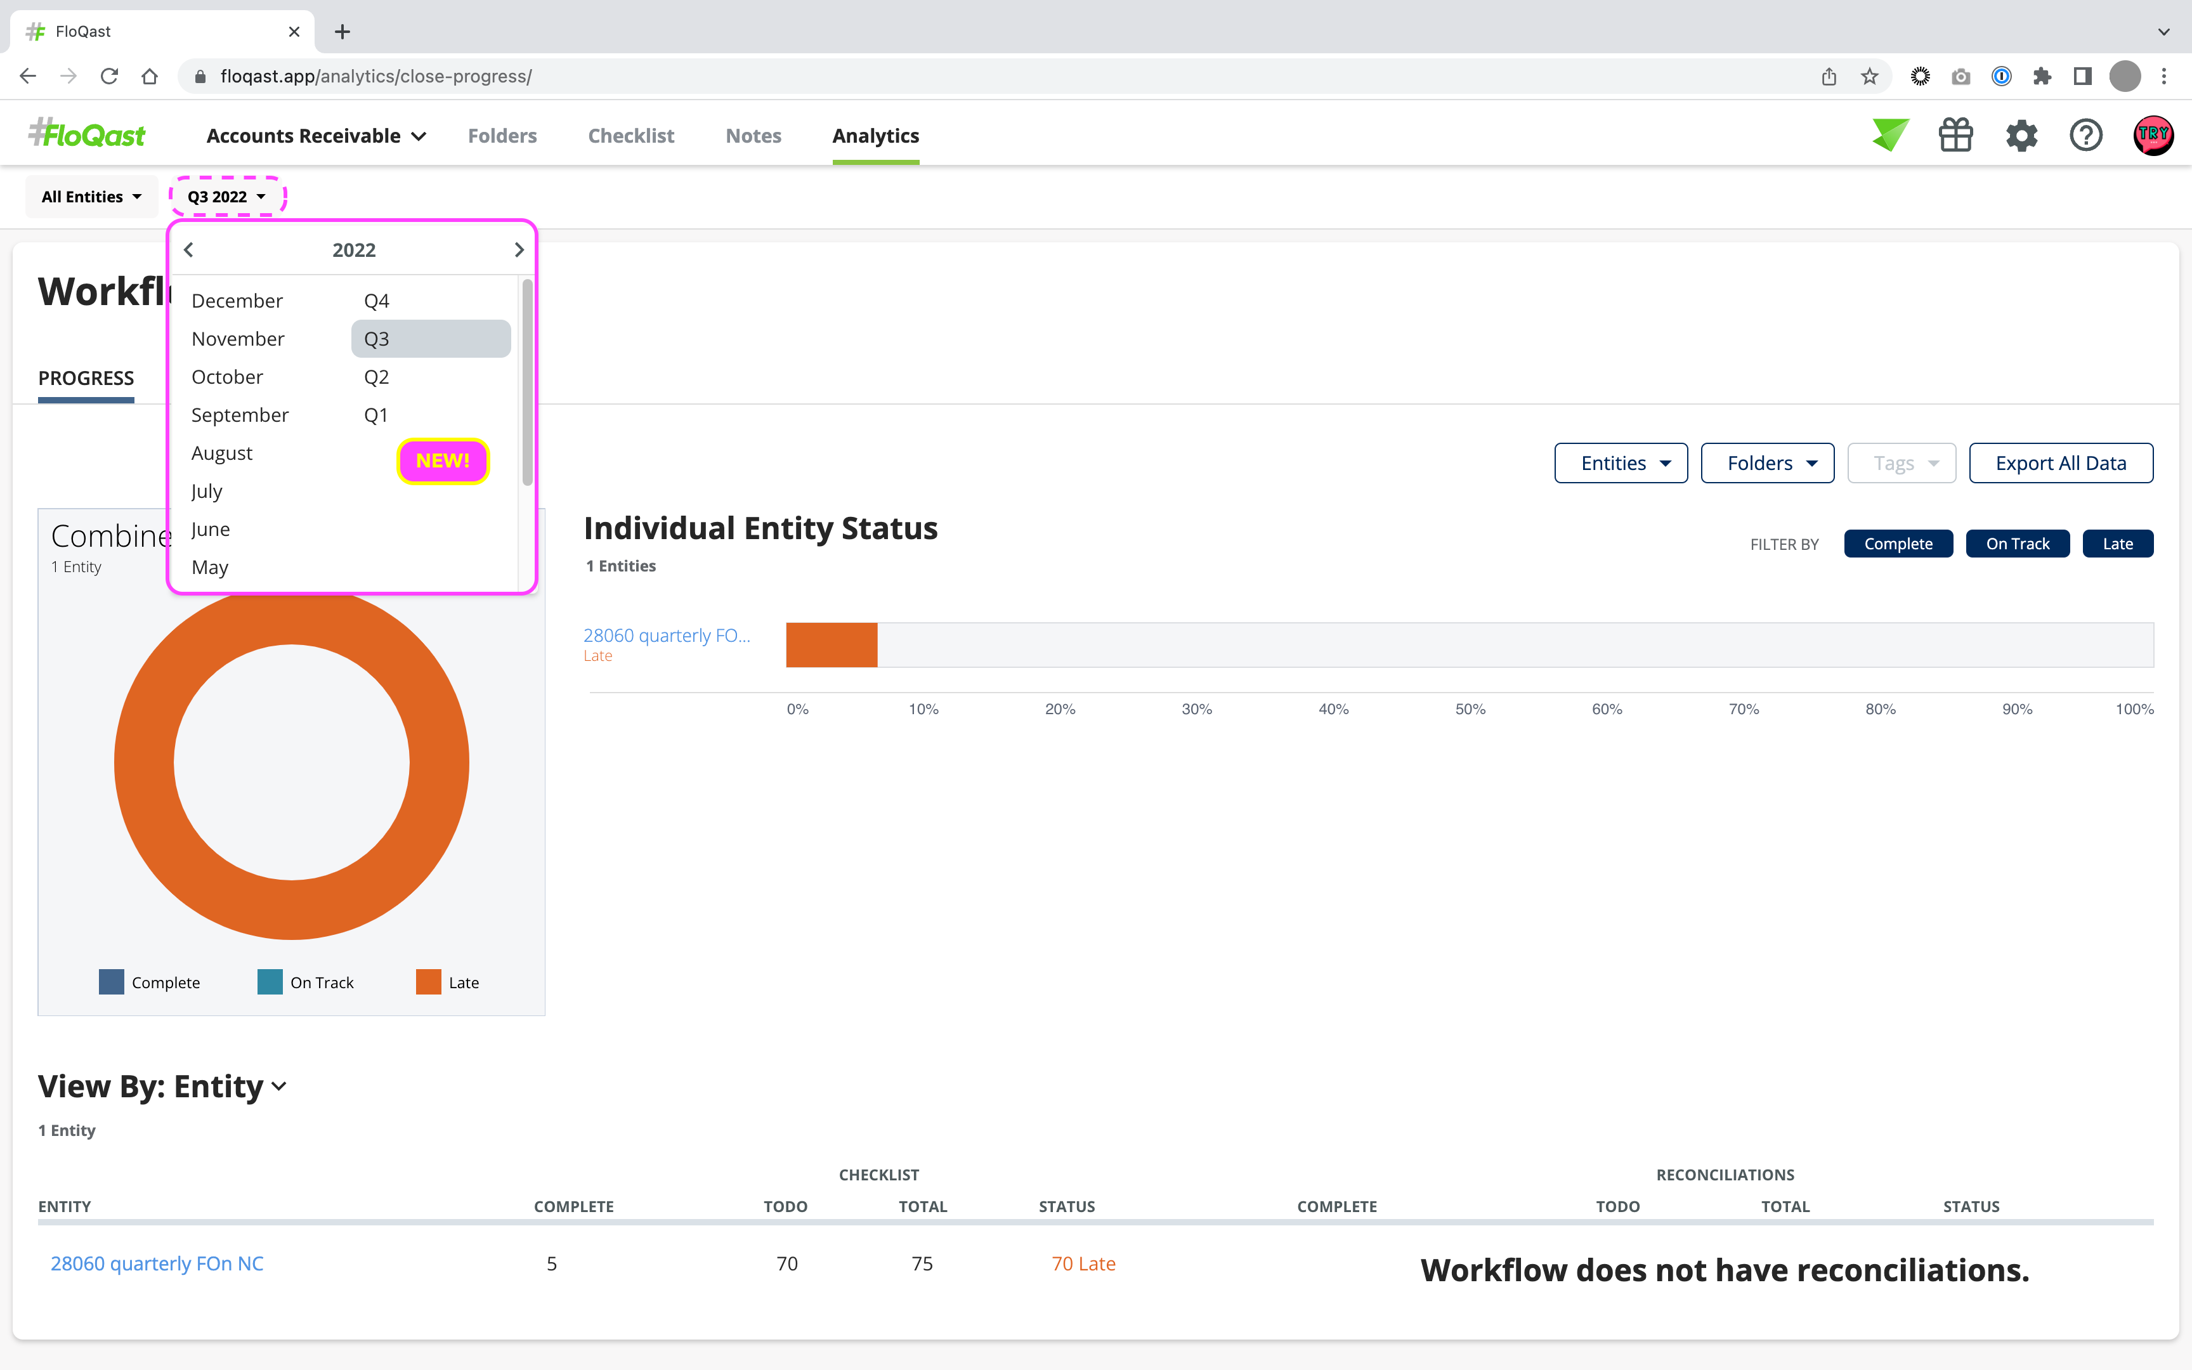Toggle Late series in donut legend
The width and height of the screenshot is (2192, 1370).
(447, 982)
